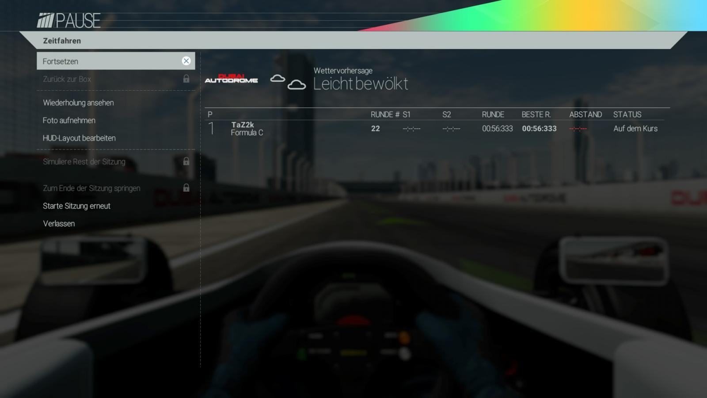Click the BESTE R. column header
The image size is (707, 398).
click(x=536, y=115)
